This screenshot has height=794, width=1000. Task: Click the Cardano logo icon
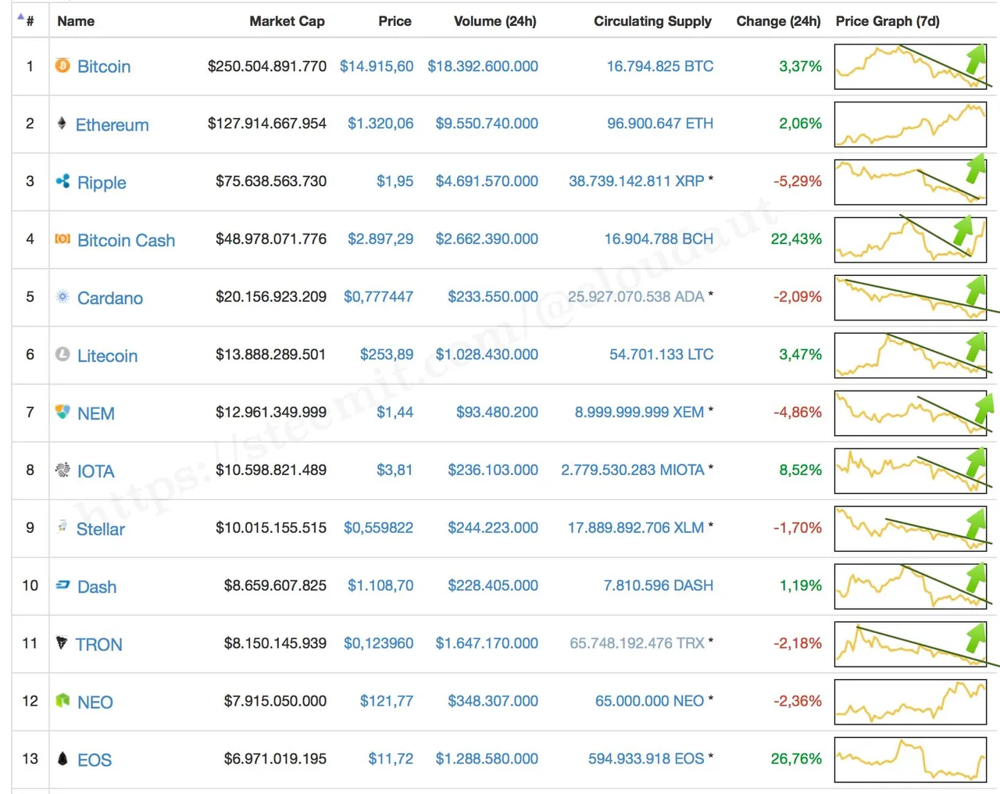point(62,296)
